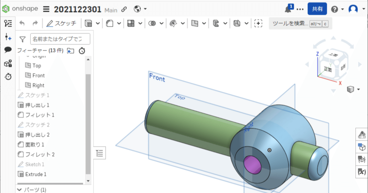
Task: Open the help question mark menu
Action: click(337, 9)
